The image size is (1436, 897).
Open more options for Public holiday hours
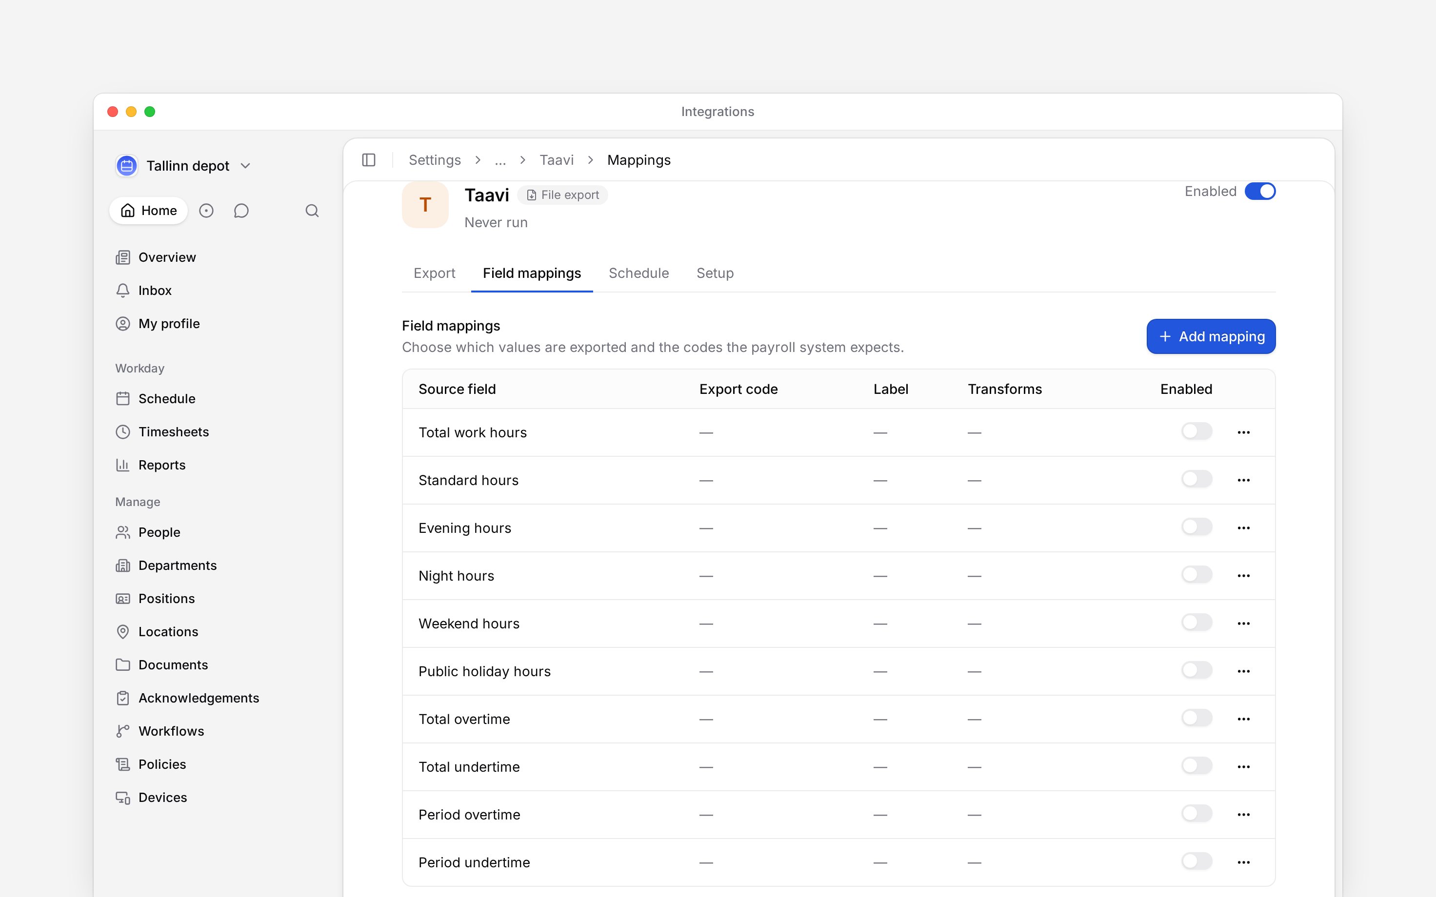(x=1244, y=671)
